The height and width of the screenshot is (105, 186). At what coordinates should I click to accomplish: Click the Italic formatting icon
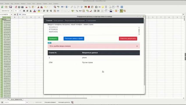27,11
